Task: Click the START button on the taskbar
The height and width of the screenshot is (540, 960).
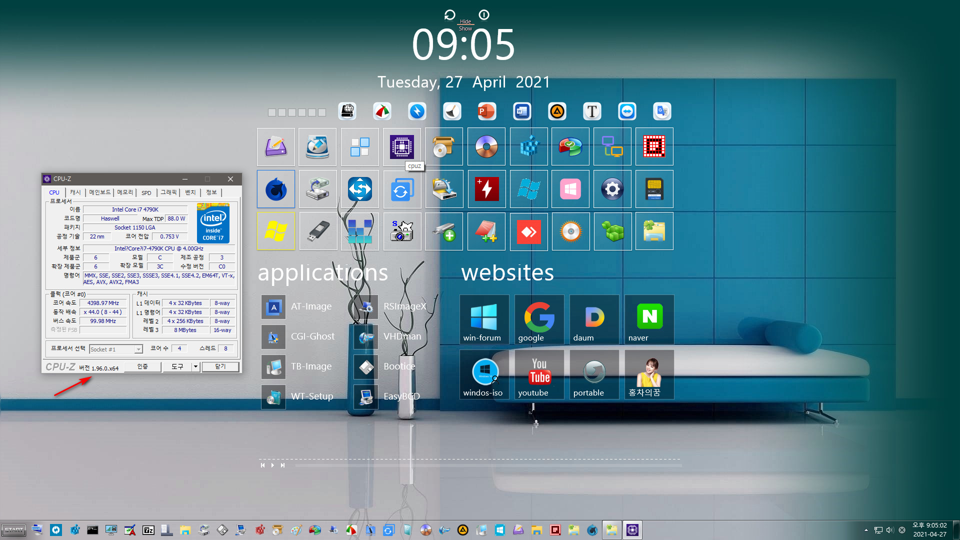Action: [x=14, y=530]
